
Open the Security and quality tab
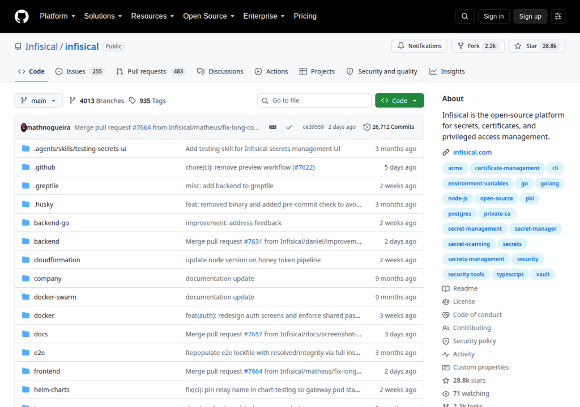point(382,71)
